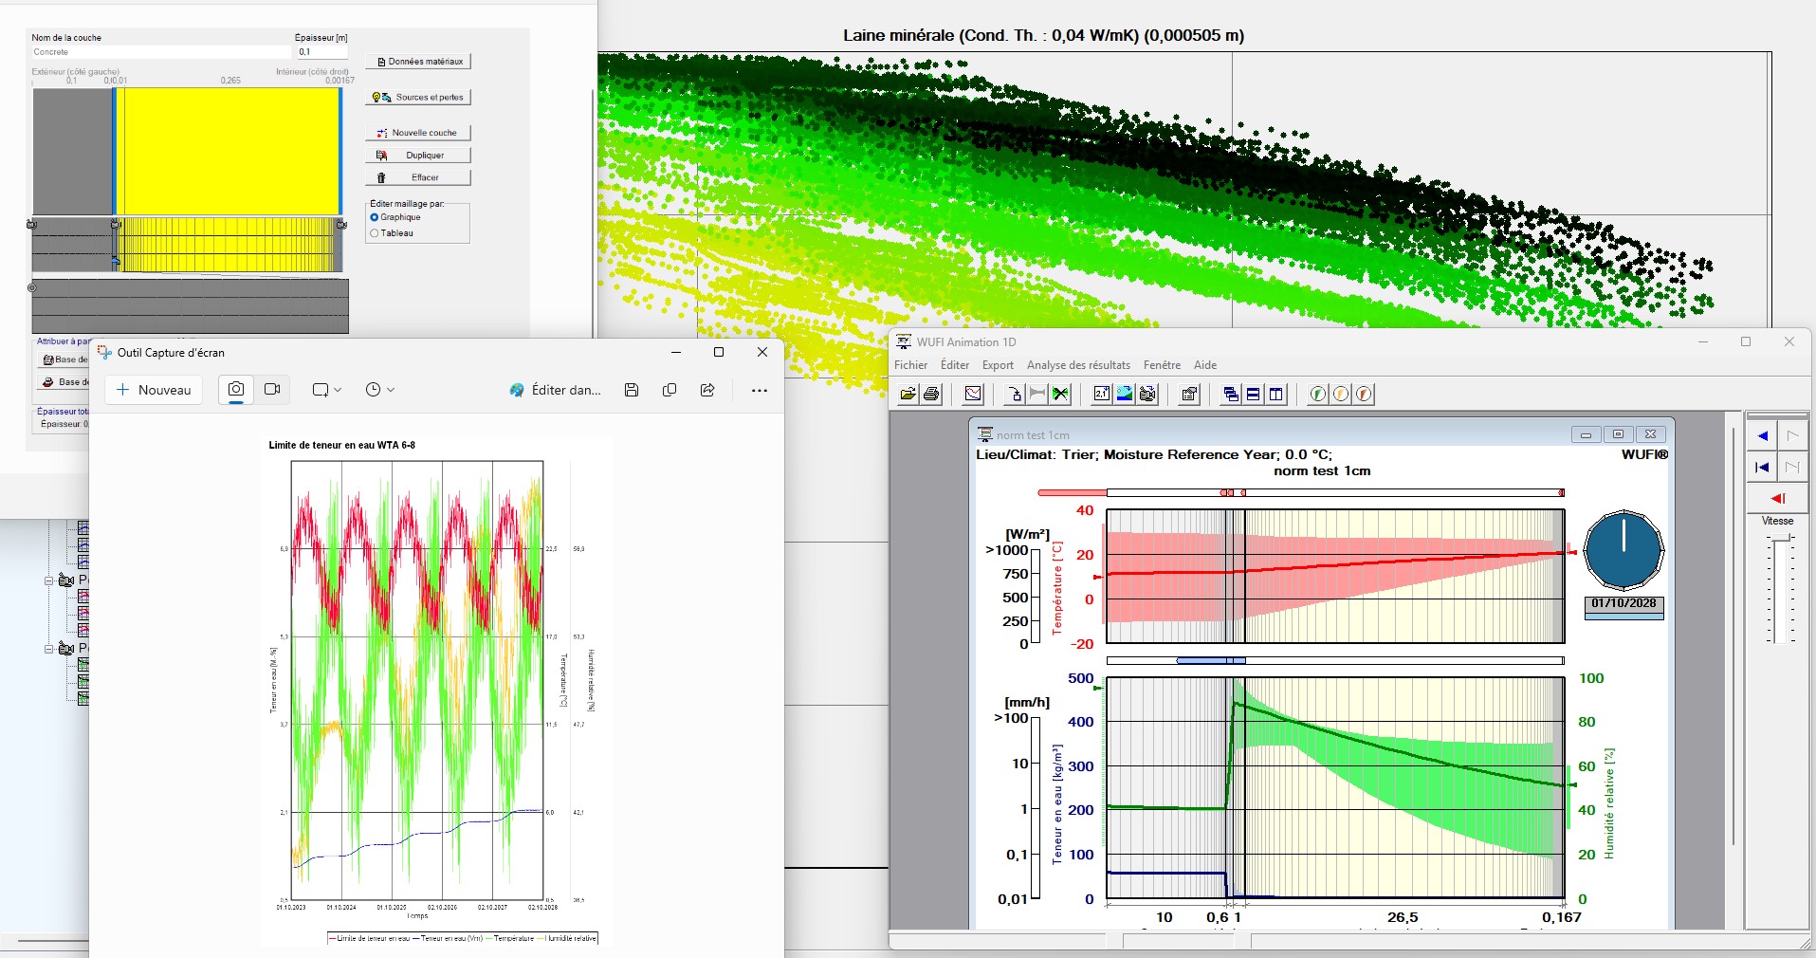Save the screenshot with the floppy disk icon

pyautogui.click(x=632, y=390)
